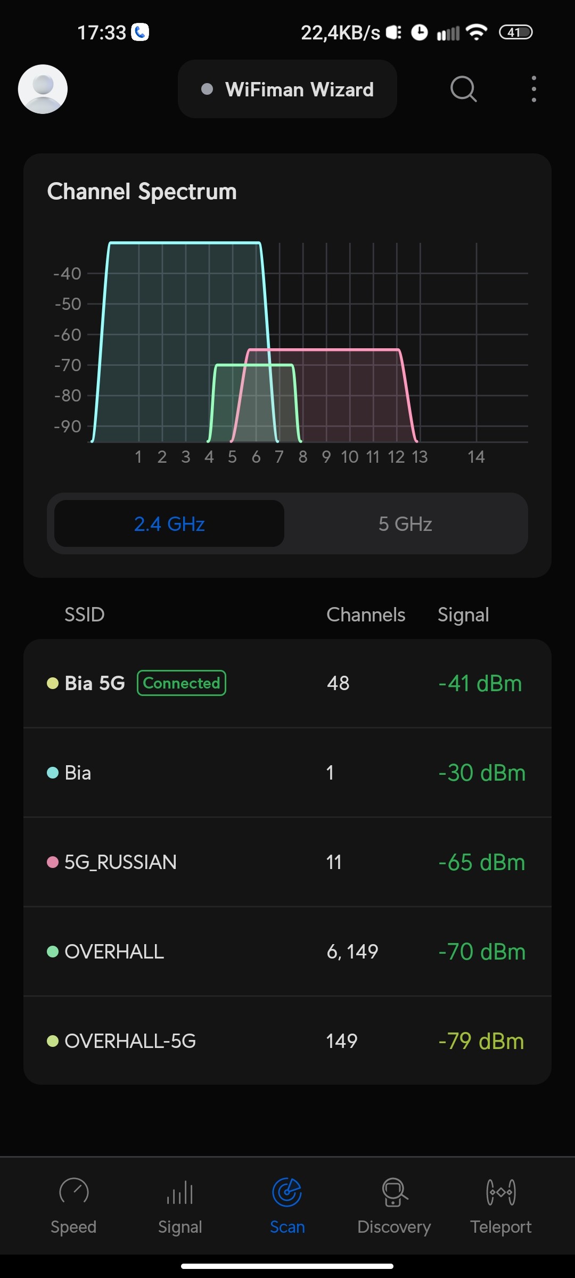
Task: Open the OVERHALL network entry
Action: pos(287,952)
